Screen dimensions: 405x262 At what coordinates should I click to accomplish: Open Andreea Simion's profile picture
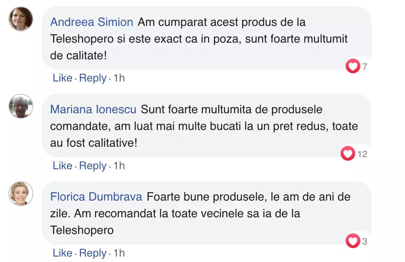(x=21, y=19)
